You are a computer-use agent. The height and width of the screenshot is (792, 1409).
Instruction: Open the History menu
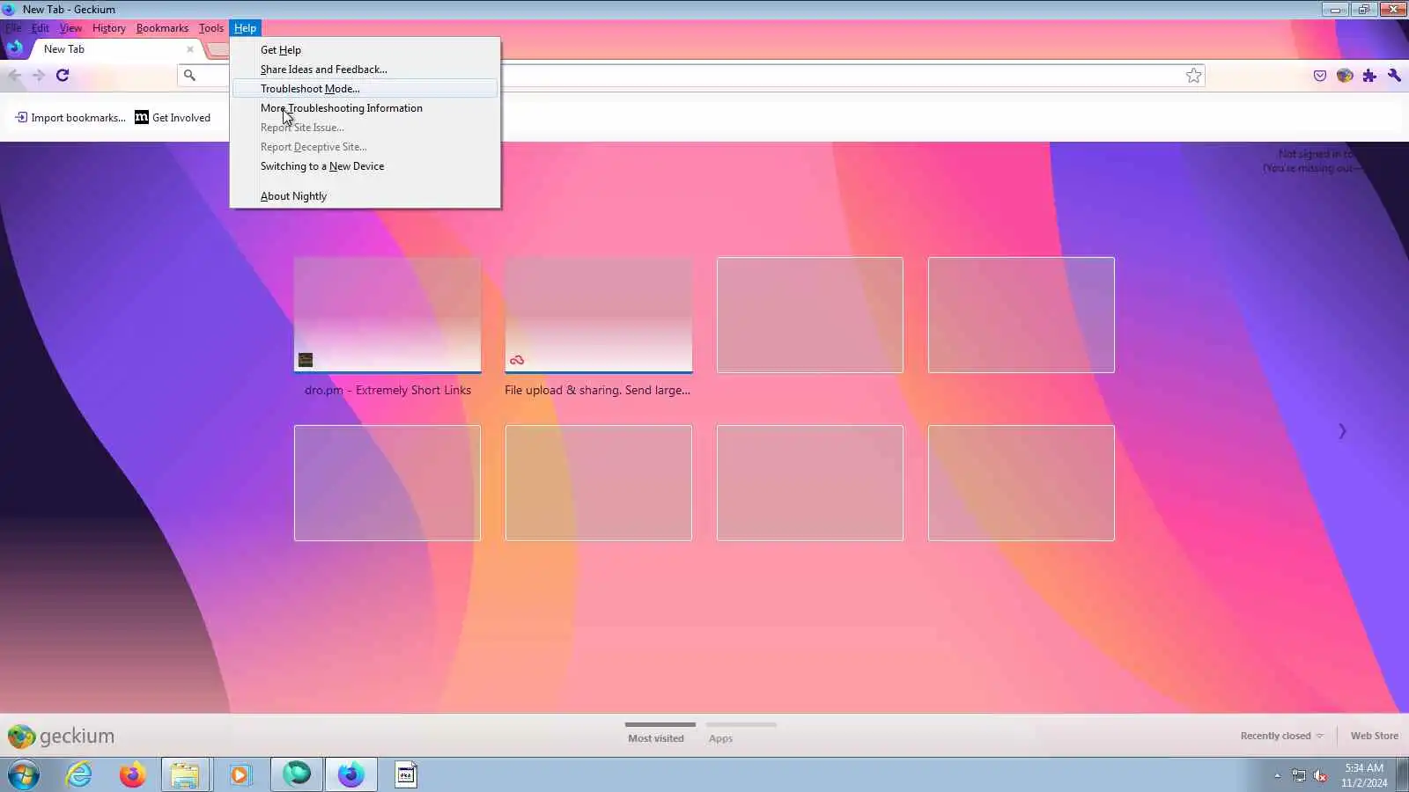109,28
